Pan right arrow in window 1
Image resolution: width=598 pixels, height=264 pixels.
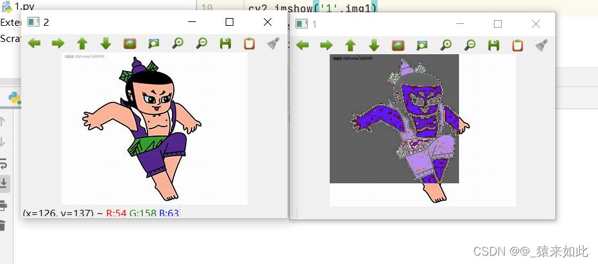tap(326, 45)
